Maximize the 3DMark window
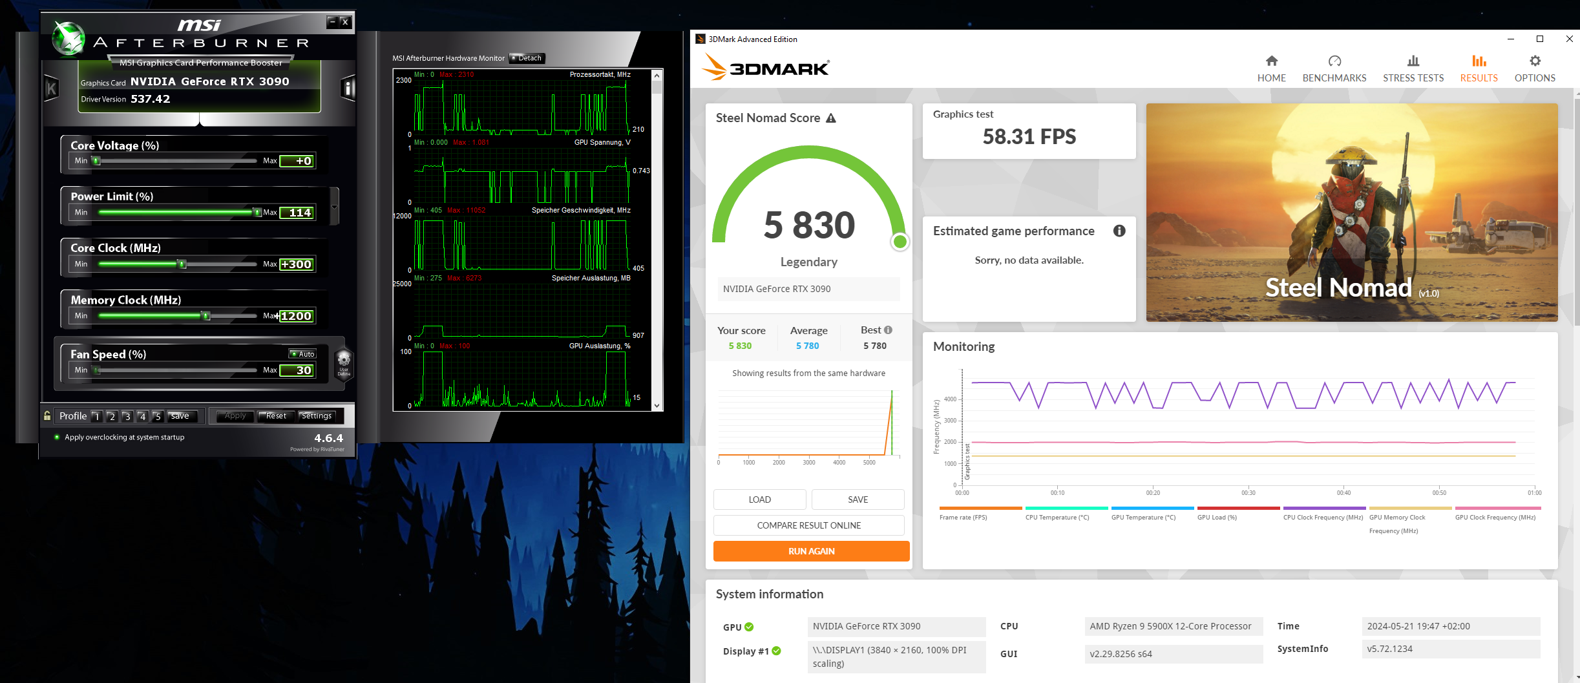 click(x=1540, y=39)
